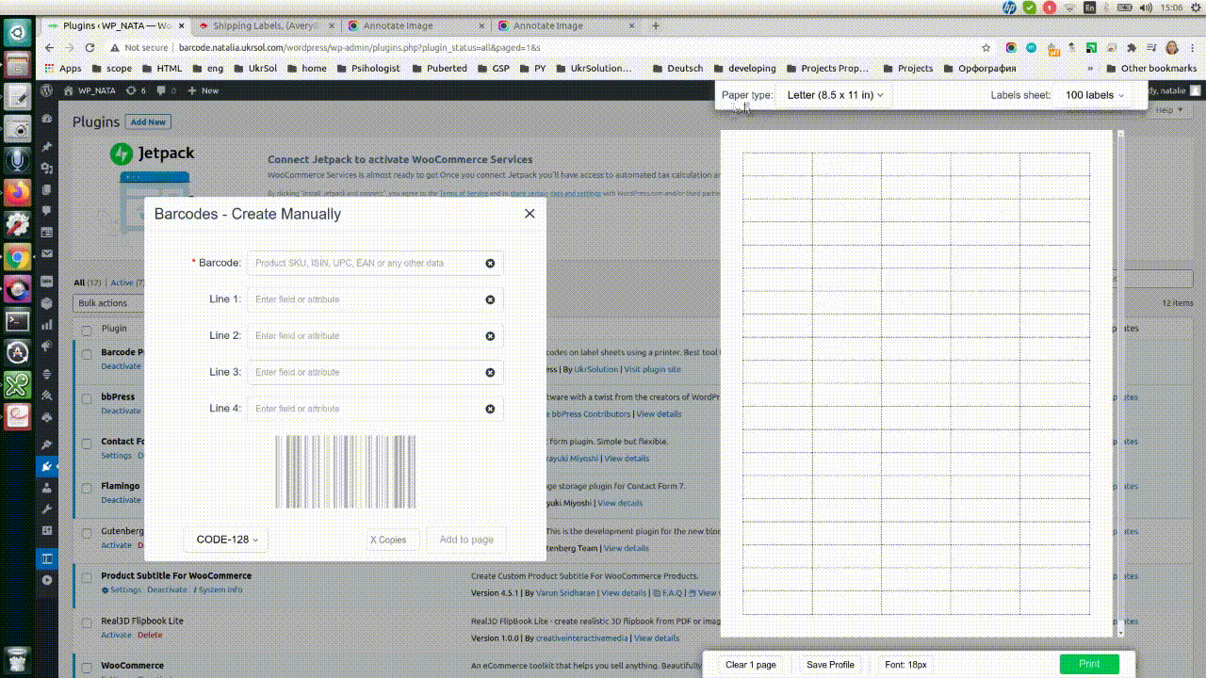Open the WP_NATA site home link
This screenshot has width=1206, height=678.
pyautogui.click(x=90, y=90)
